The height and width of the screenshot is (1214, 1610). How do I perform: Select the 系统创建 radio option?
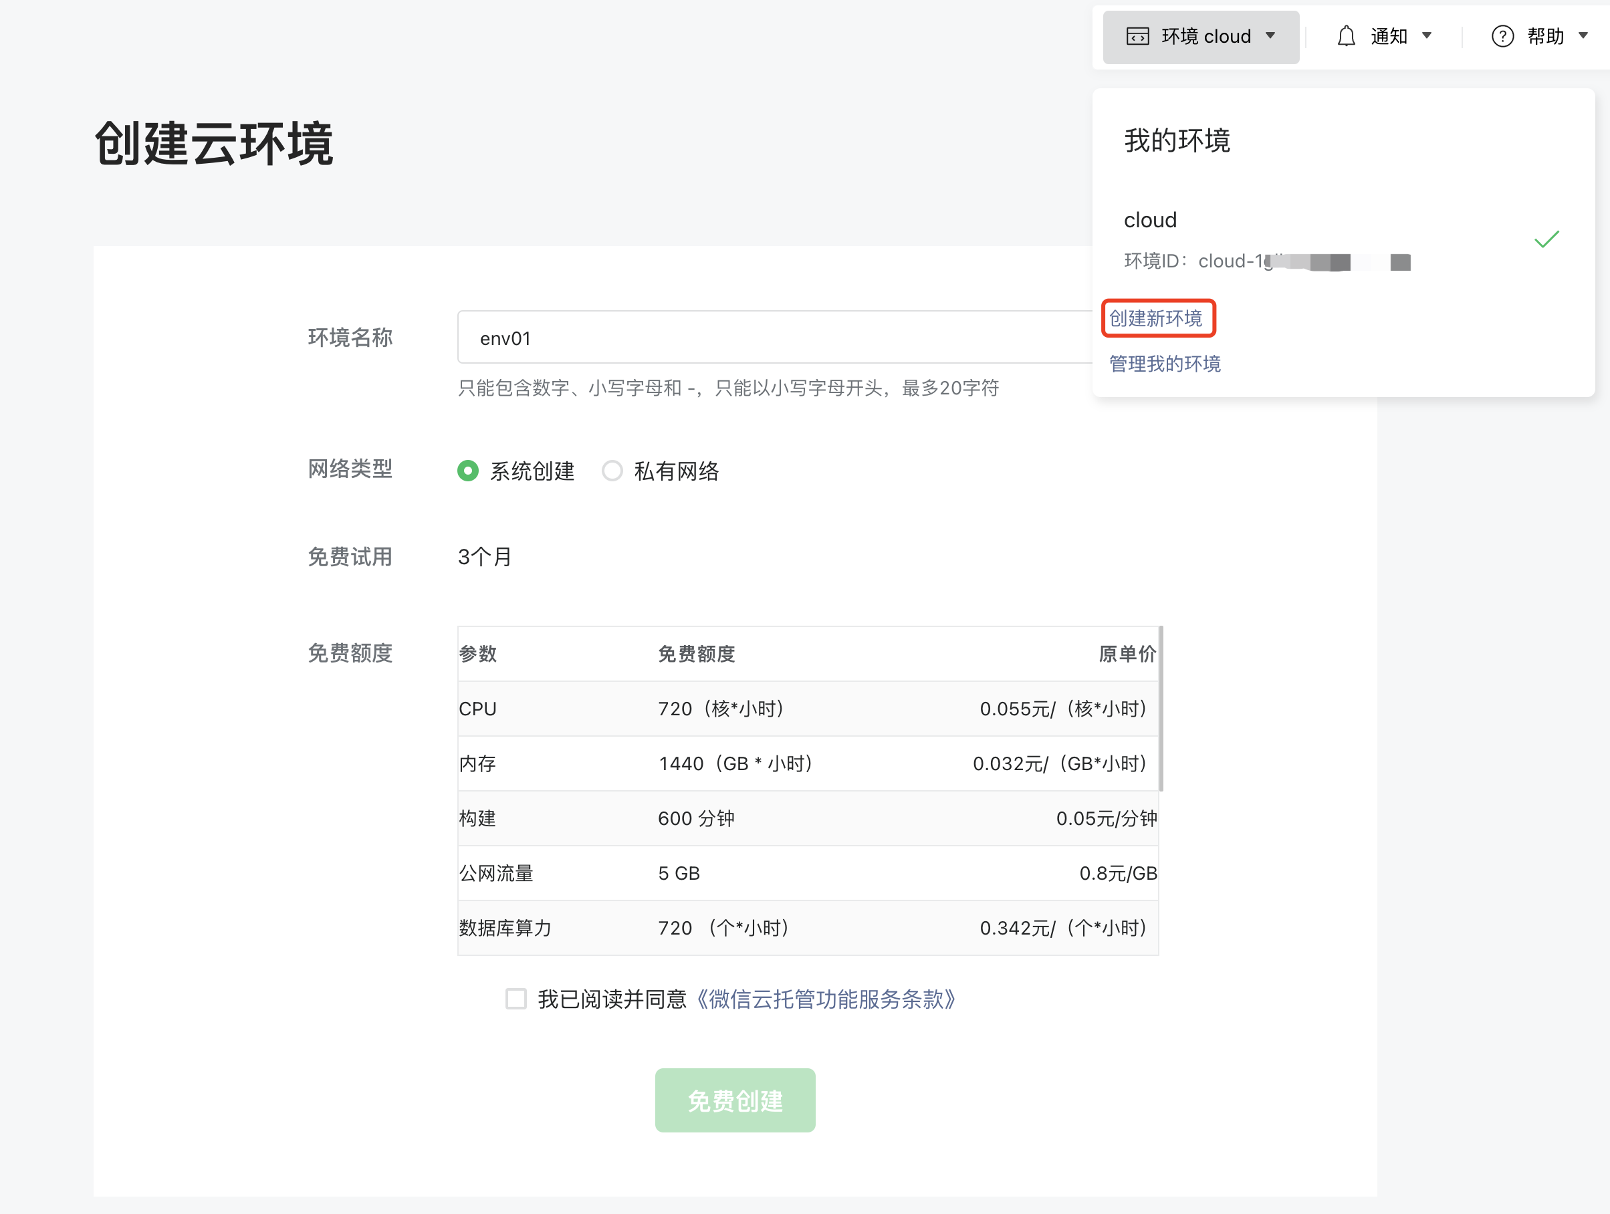(x=468, y=471)
